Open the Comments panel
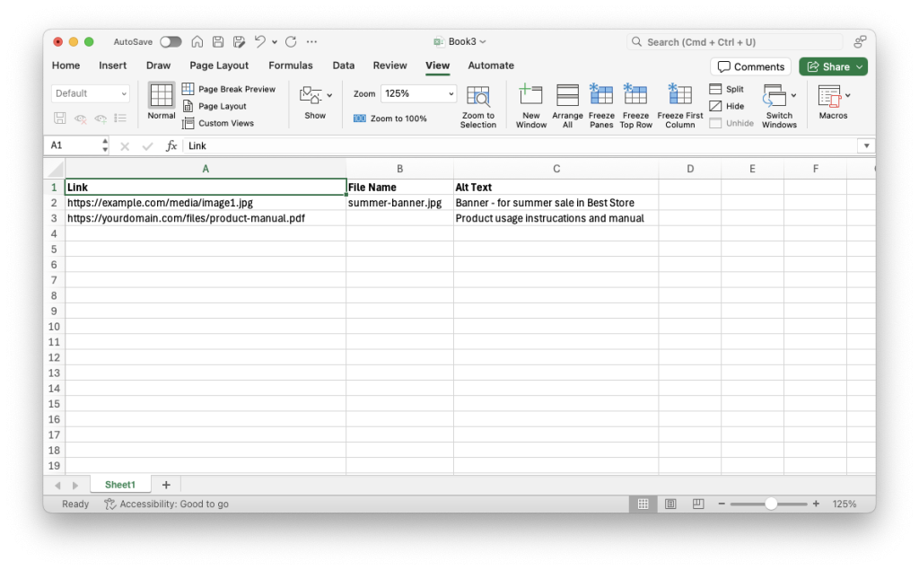This screenshot has height=570, width=919. [x=750, y=66]
